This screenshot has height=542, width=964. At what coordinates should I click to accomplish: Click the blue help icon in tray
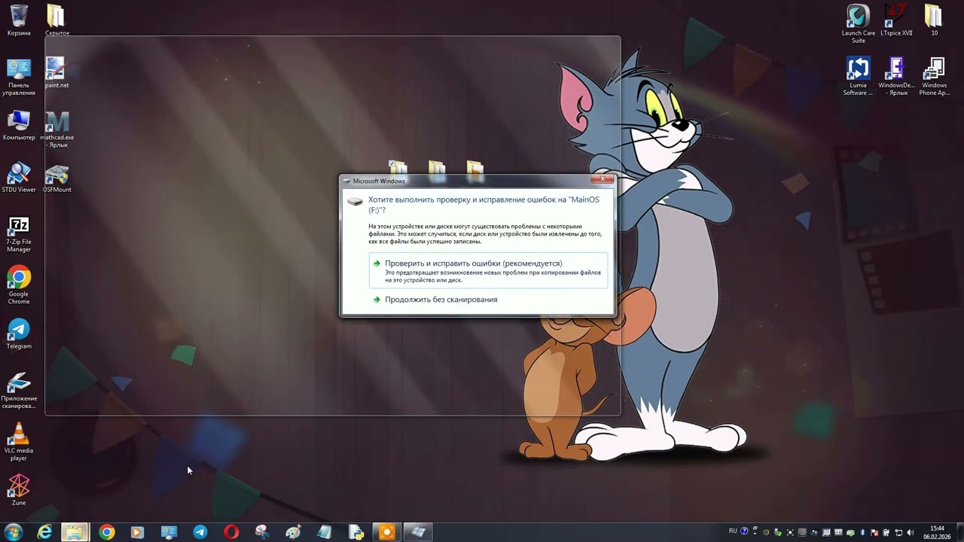[744, 531]
